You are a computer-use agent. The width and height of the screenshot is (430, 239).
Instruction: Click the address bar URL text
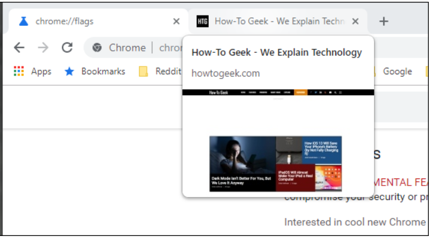pos(170,48)
